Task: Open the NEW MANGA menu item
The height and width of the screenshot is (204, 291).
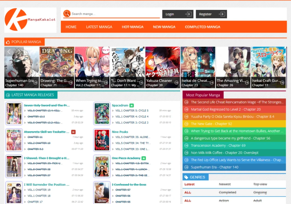Action: tap(164, 27)
